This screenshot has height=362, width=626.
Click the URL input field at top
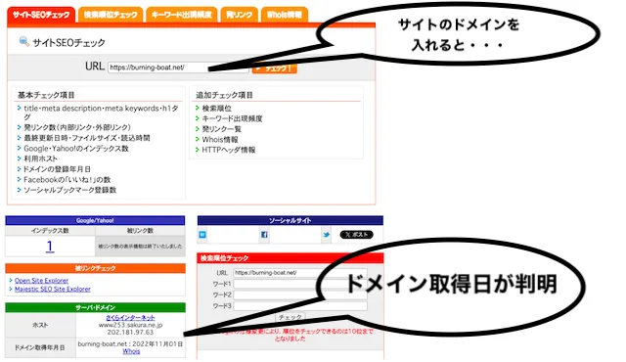tap(178, 68)
